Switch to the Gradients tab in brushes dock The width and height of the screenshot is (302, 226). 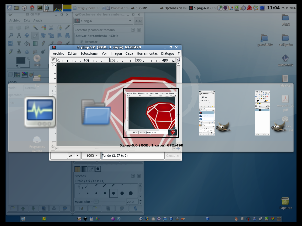[x=84, y=169]
